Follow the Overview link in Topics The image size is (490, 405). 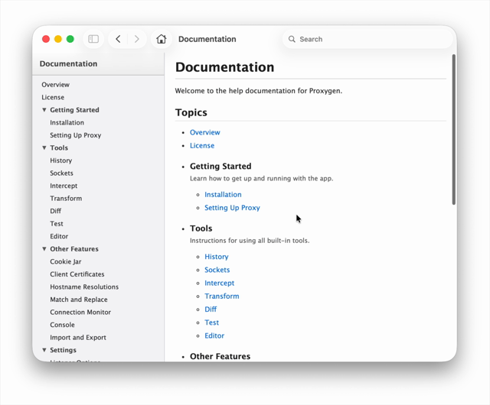click(x=205, y=132)
